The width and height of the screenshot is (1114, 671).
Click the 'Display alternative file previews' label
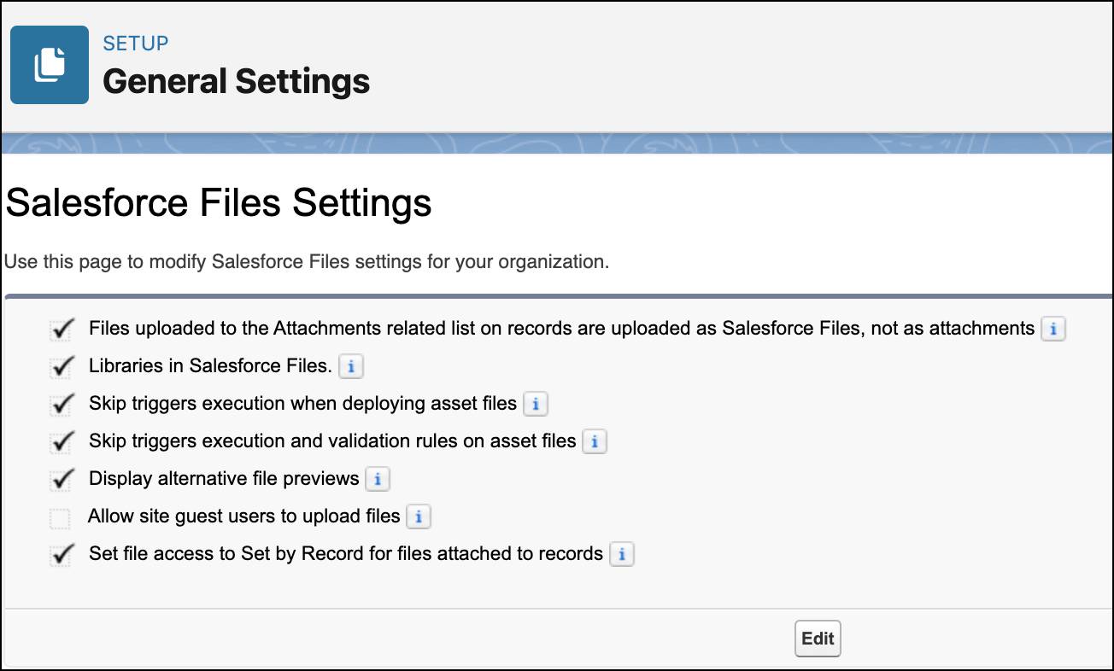click(224, 479)
